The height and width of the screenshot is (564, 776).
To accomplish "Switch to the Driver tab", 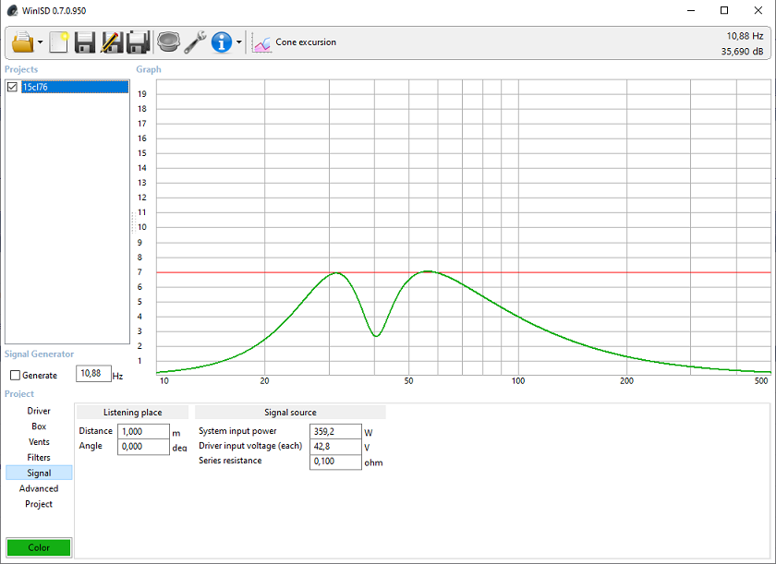I will click(39, 411).
